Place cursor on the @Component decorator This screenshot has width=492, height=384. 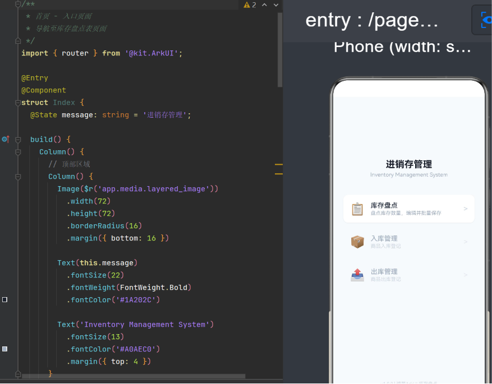click(44, 90)
